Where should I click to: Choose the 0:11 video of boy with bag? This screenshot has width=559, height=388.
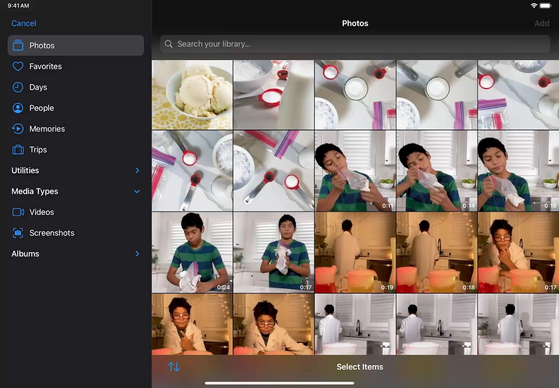point(355,170)
